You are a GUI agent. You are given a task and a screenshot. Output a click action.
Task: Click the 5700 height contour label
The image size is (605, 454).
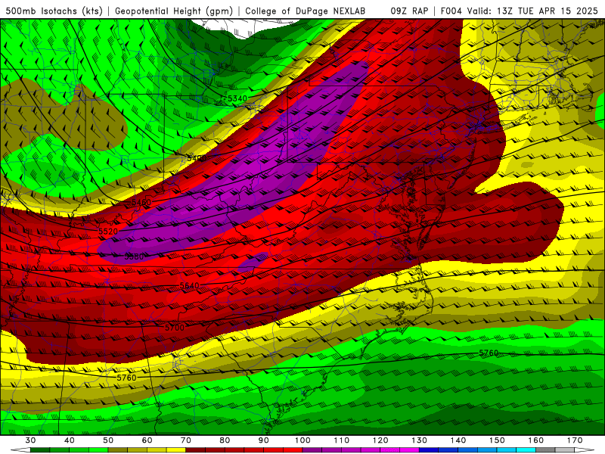click(175, 328)
